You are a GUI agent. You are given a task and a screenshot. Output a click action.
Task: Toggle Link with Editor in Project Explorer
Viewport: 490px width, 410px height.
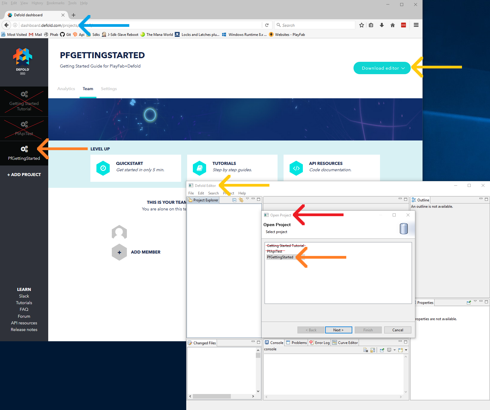tap(241, 200)
